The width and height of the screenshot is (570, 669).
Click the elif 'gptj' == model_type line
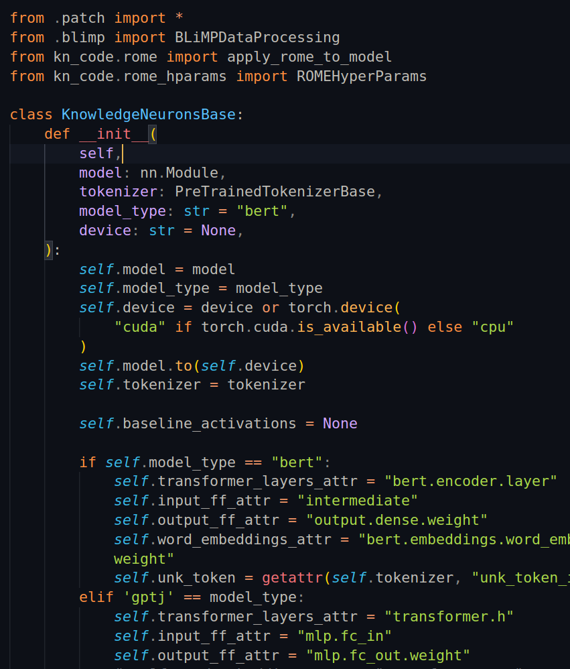coord(192,597)
